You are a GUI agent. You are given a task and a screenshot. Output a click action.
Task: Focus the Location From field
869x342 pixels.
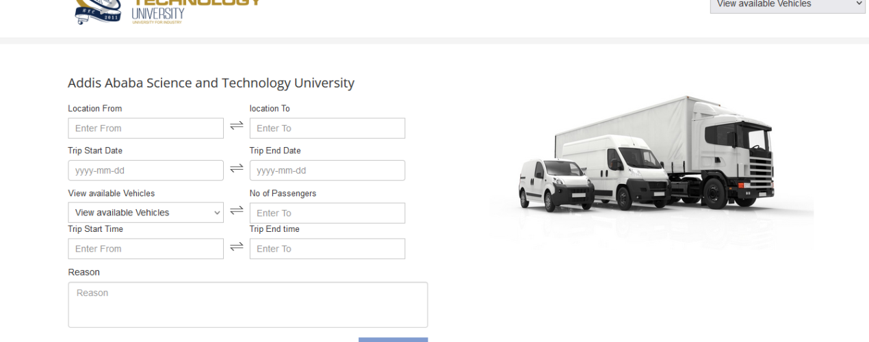146,128
